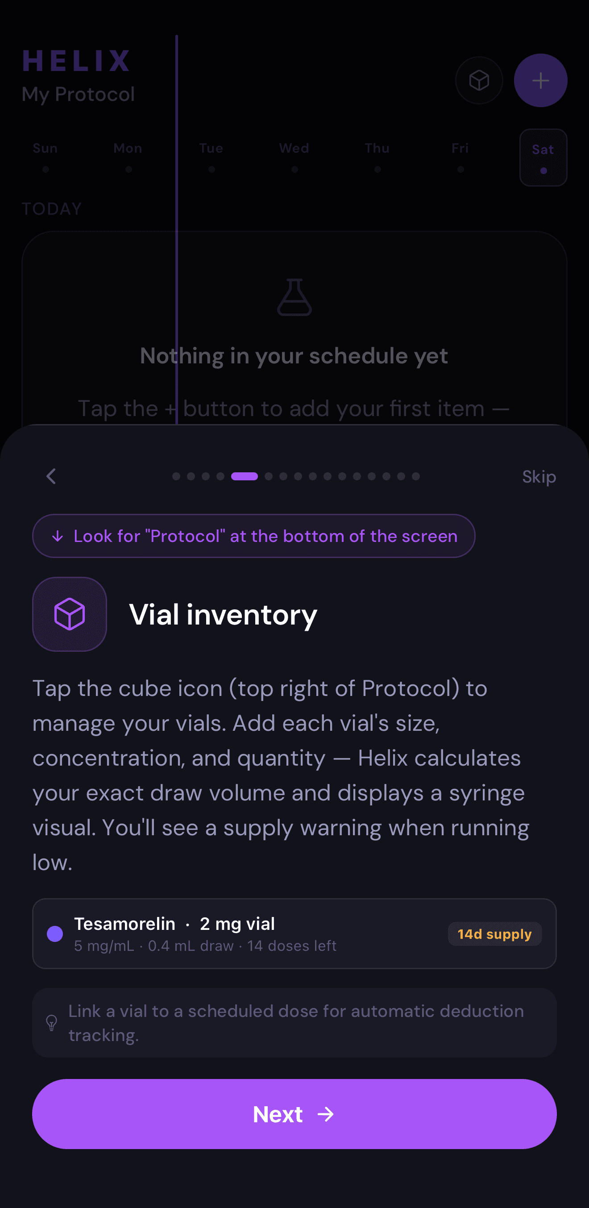
Task: Tap the HELIX logo
Action: 77,59
